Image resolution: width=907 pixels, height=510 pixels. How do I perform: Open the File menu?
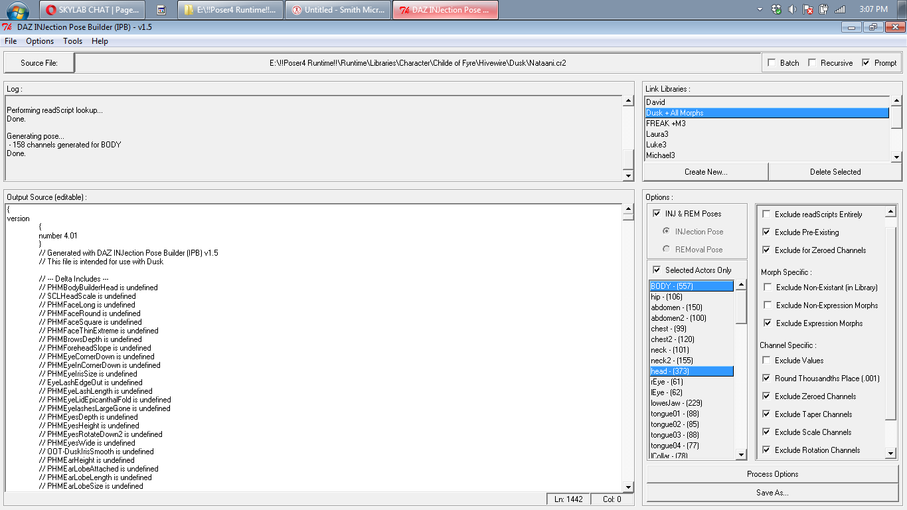pyautogui.click(x=11, y=41)
